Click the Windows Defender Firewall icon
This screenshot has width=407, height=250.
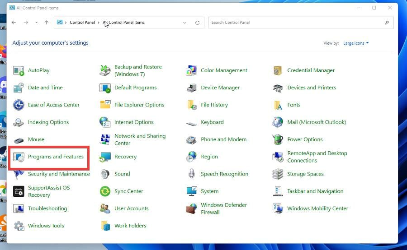(192, 208)
